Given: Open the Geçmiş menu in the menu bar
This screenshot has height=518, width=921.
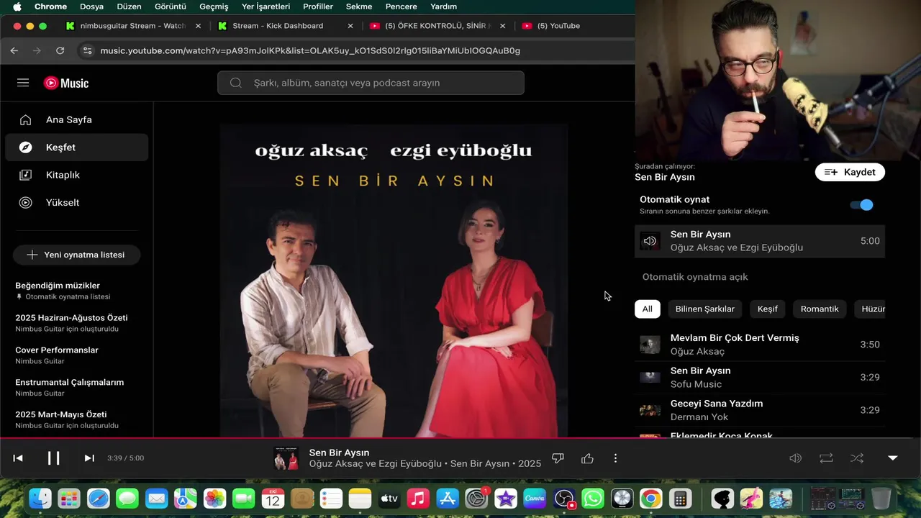Looking at the screenshot, I should coord(214,6).
